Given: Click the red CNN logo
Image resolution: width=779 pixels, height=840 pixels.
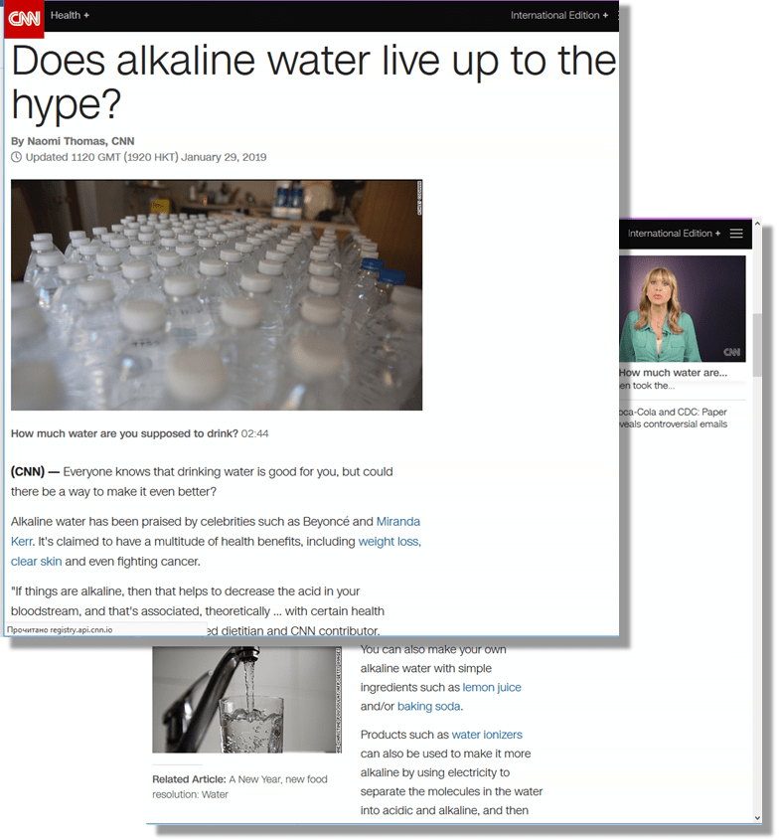Looking at the screenshot, I should tap(24, 19).
